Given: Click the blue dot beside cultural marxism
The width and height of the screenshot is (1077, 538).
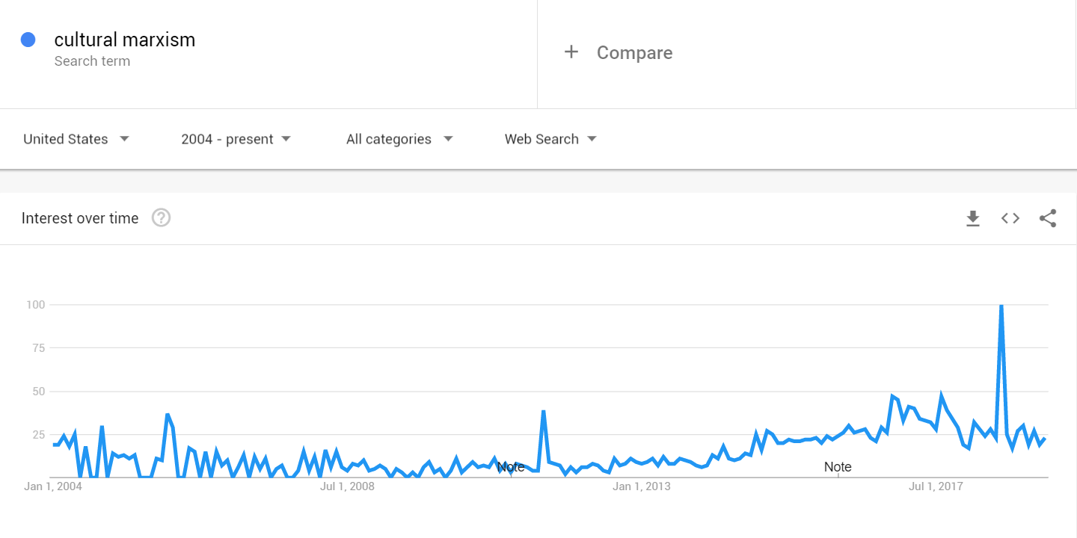Looking at the screenshot, I should tap(28, 40).
